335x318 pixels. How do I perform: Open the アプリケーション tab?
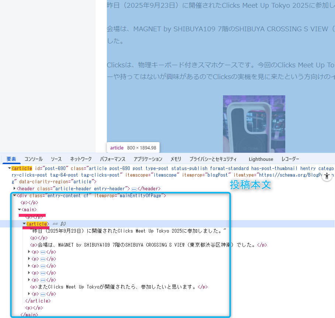pos(148,159)
